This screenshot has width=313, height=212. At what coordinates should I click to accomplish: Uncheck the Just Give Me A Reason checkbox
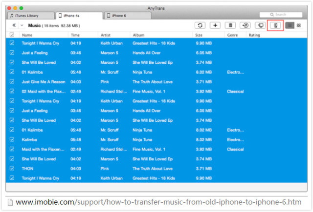coord(12,81)
